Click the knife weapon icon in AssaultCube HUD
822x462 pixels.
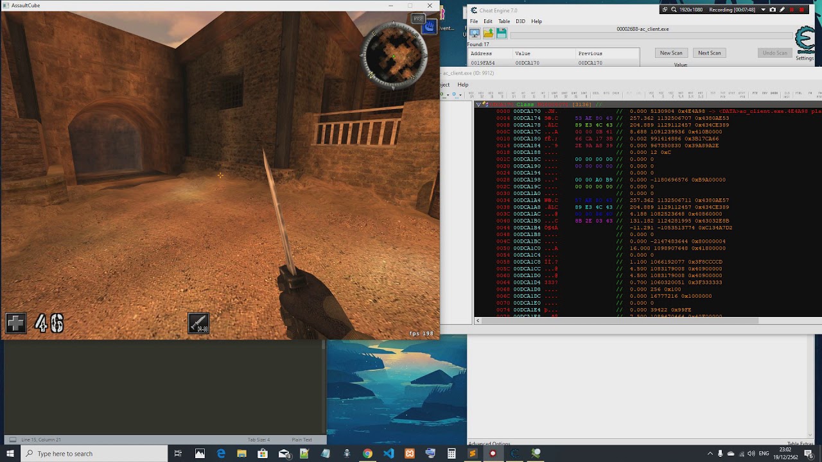click(198, 323)
